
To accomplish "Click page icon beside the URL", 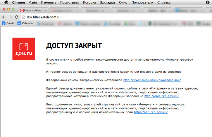I will click(24, 17).
